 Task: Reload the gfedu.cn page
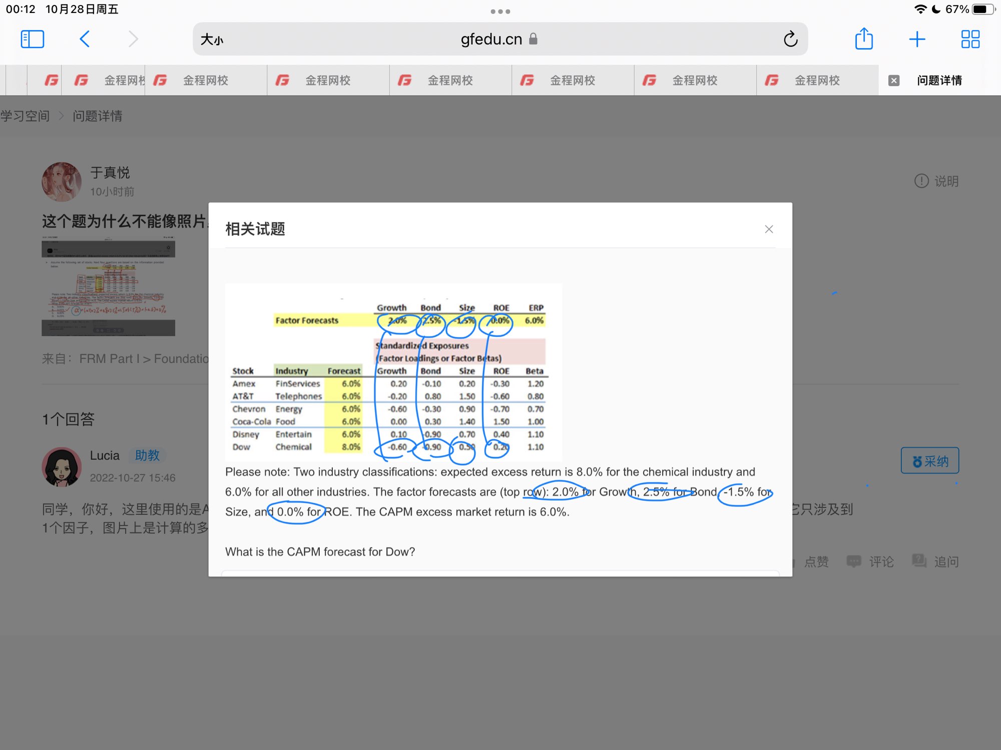790,39
